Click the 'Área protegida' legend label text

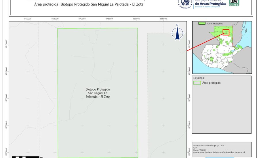point(211,83)
